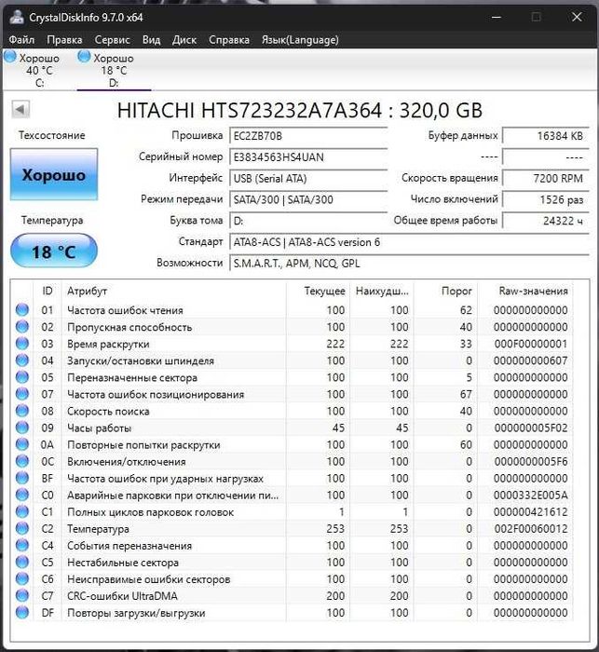This screenshot has width=599, height=652.
Task: Click status icon for Температура C2 row
Action: pos(22,528)
